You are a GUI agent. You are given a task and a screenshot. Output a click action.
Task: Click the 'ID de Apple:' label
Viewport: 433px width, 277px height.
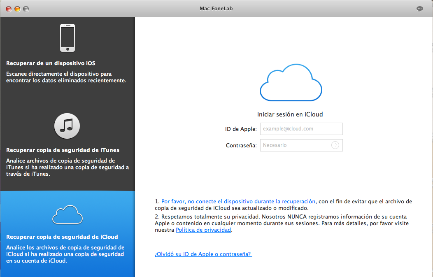tap(241, 129)
